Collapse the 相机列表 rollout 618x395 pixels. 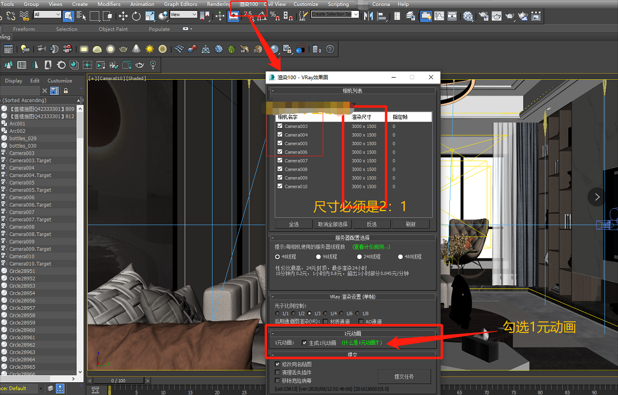coord(273,90)
